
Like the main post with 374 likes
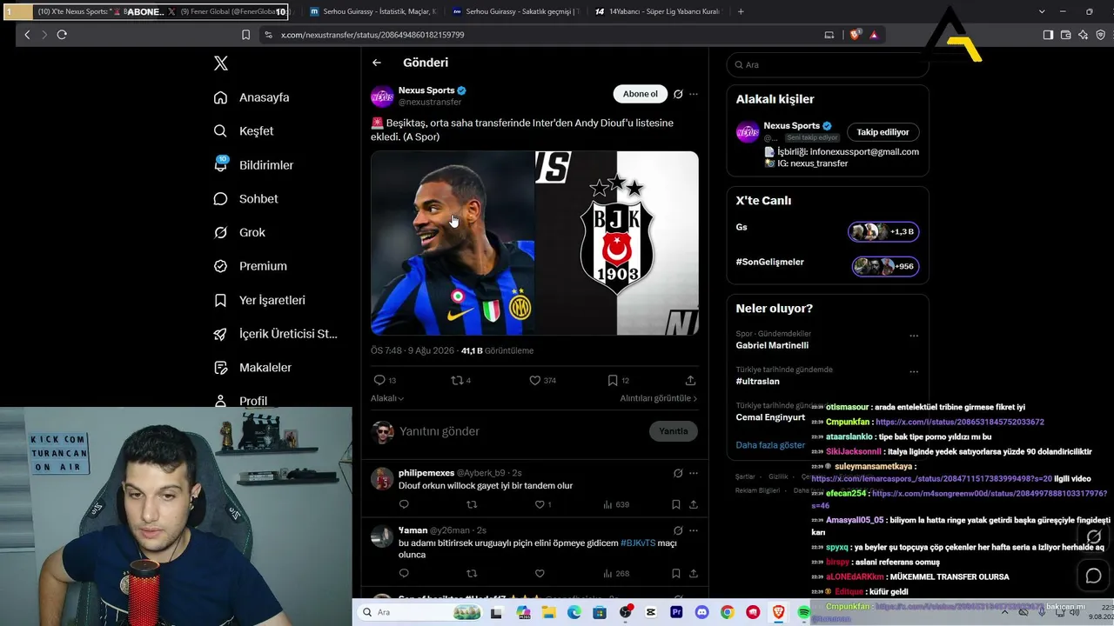535,380
